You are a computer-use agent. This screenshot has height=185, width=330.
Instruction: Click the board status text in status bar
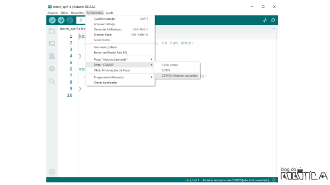(235, 180)
